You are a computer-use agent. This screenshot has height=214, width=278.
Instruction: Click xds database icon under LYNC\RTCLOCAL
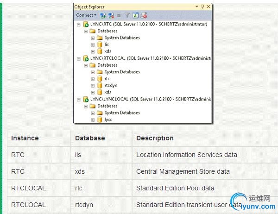tap(100, 92)
